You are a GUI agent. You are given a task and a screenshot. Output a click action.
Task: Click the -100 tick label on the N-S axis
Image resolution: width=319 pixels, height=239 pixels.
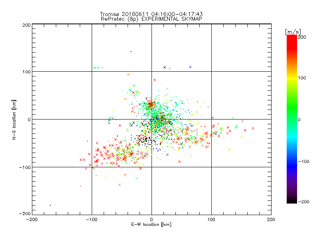25,167
